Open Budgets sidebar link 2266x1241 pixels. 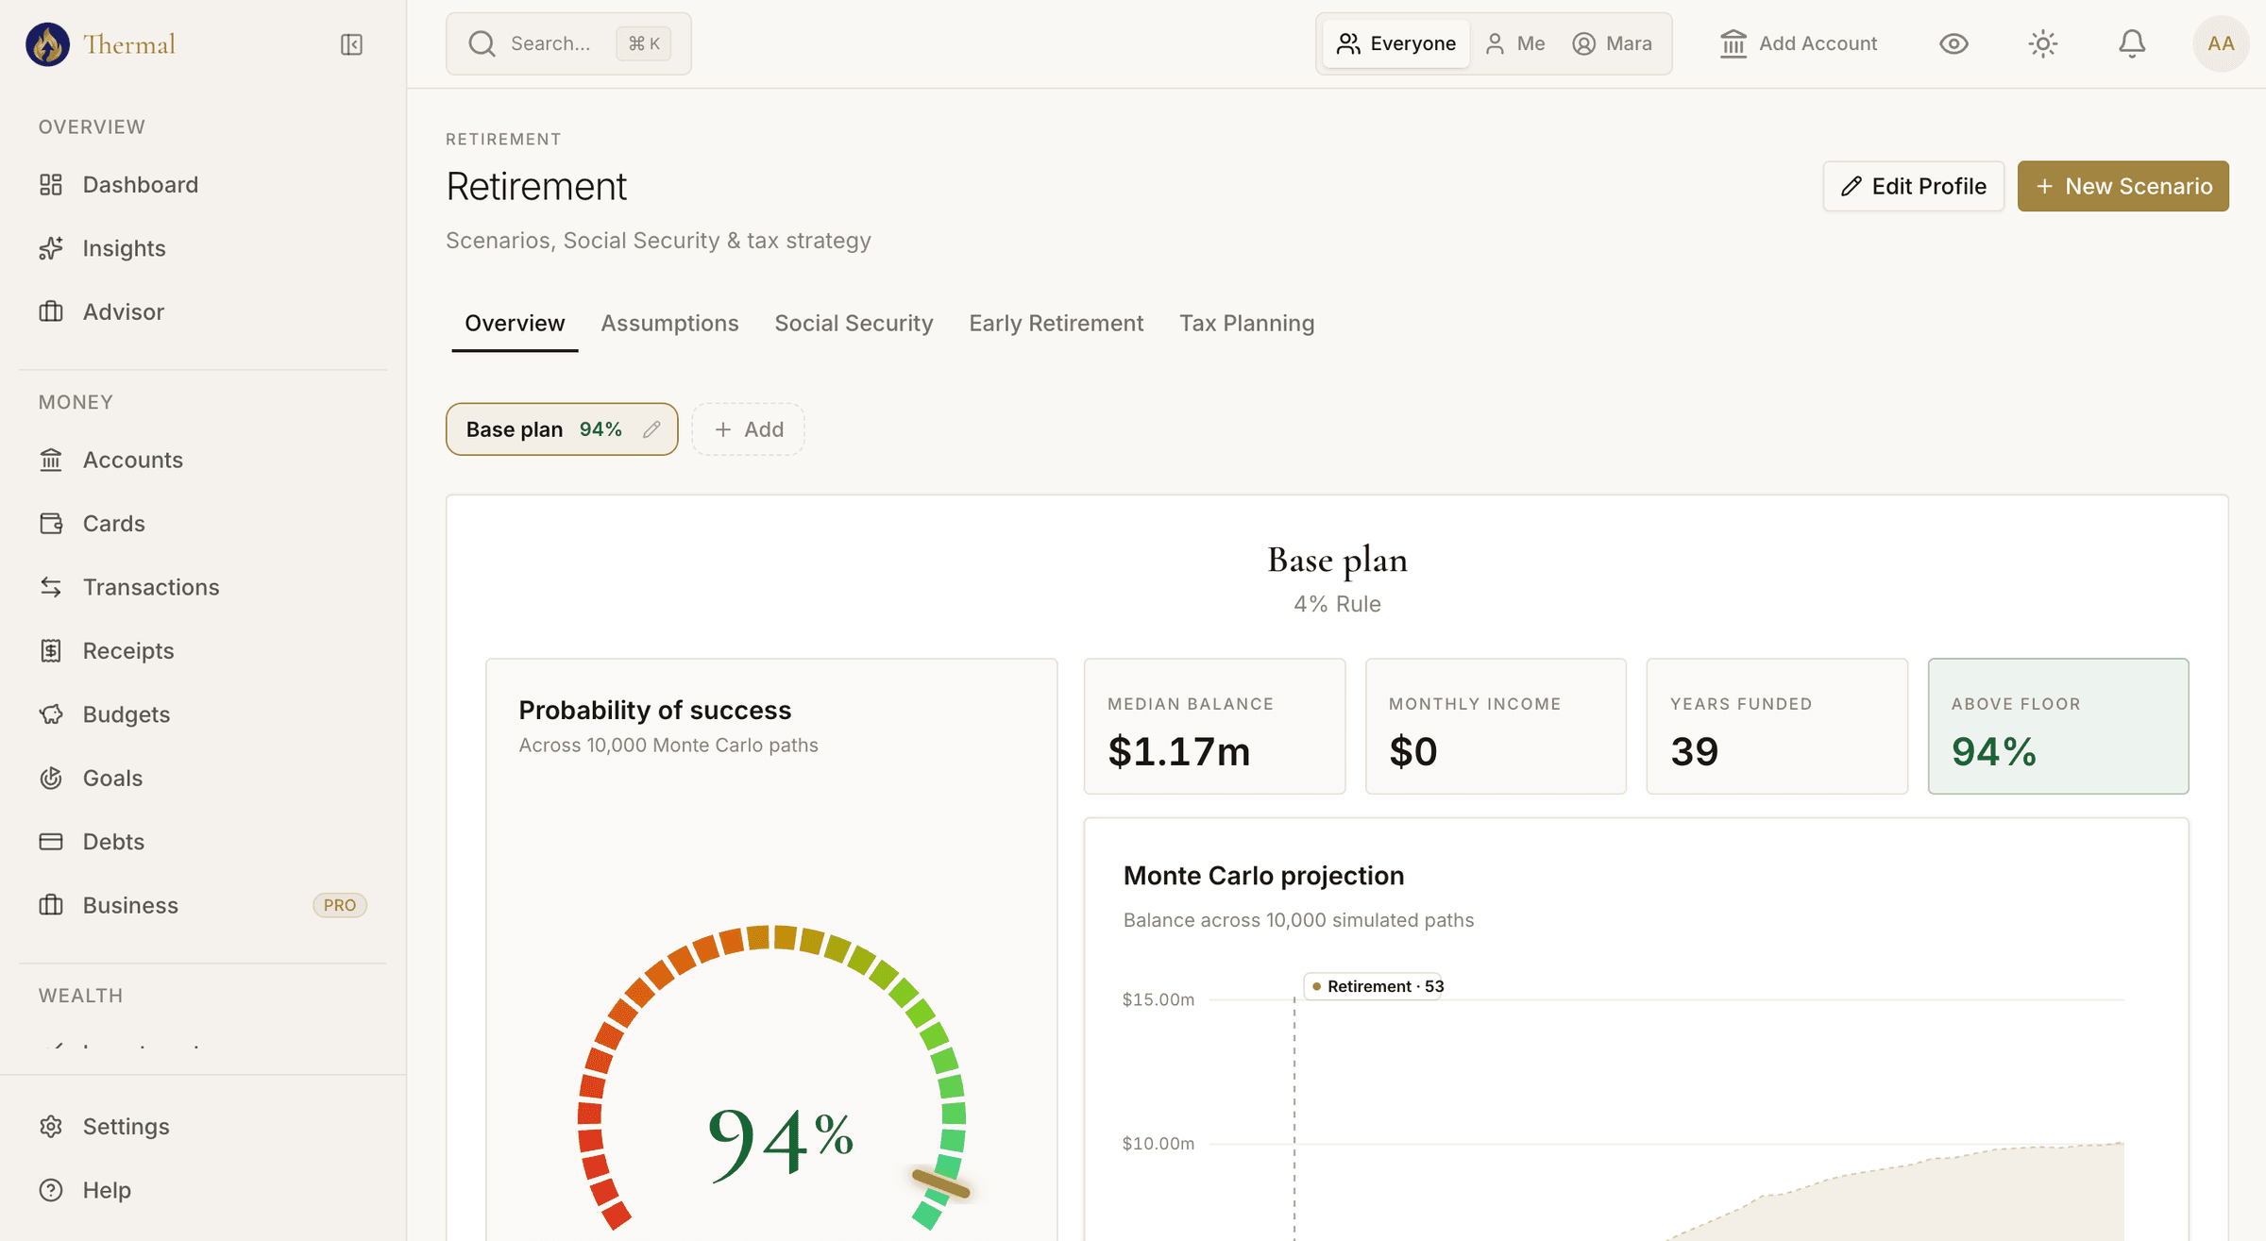click(x=127, y=714)
